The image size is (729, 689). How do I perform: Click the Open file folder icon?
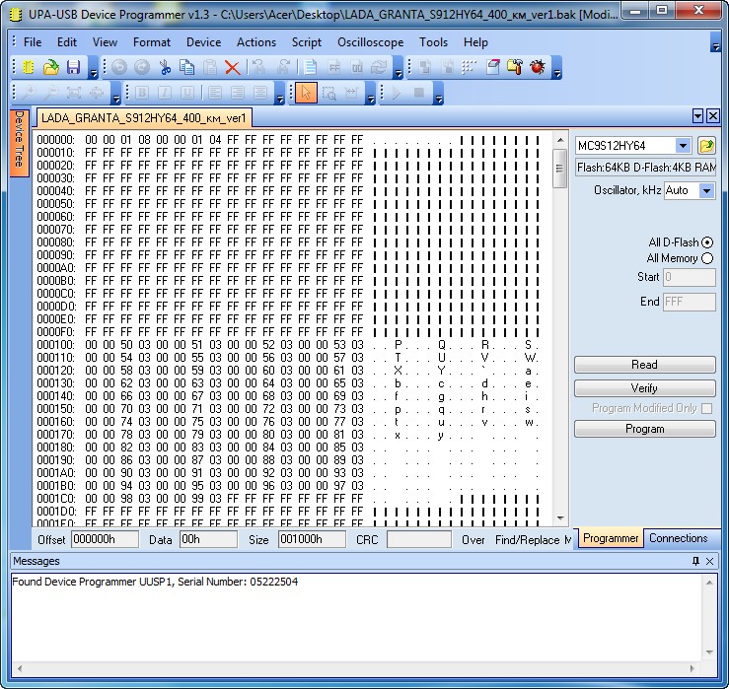[50, 68]
